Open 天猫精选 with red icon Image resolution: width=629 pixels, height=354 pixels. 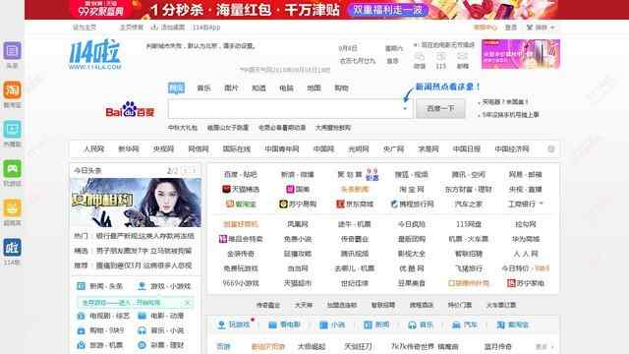[x=241, y=189]
